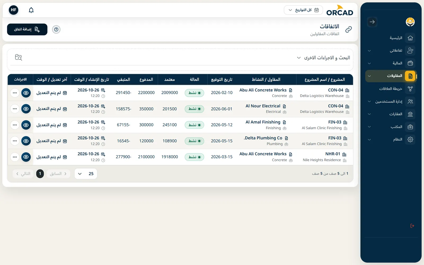Click the home icon in sidebar
Viewport: 424px width, 265px height.
tap(410, 38)
